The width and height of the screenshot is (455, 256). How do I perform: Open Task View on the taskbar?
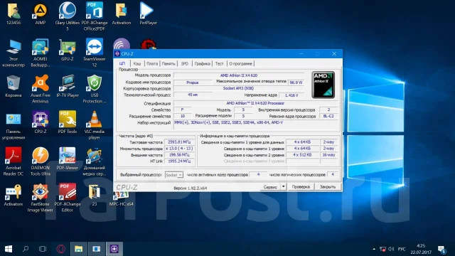click(43, 249)
